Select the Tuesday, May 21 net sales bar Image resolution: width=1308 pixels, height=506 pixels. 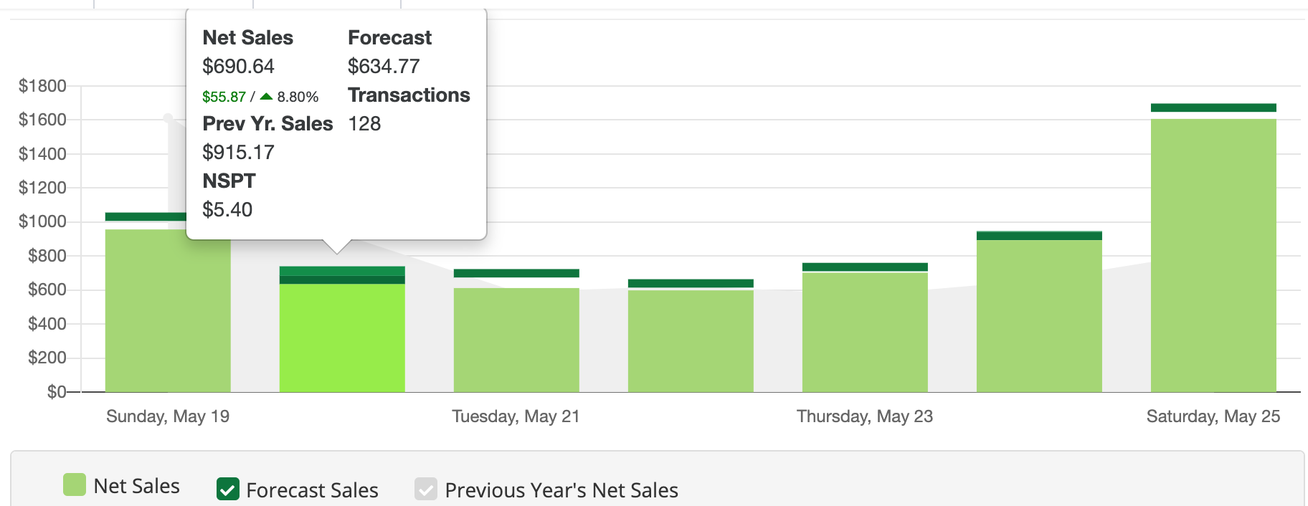coord(516,340)
